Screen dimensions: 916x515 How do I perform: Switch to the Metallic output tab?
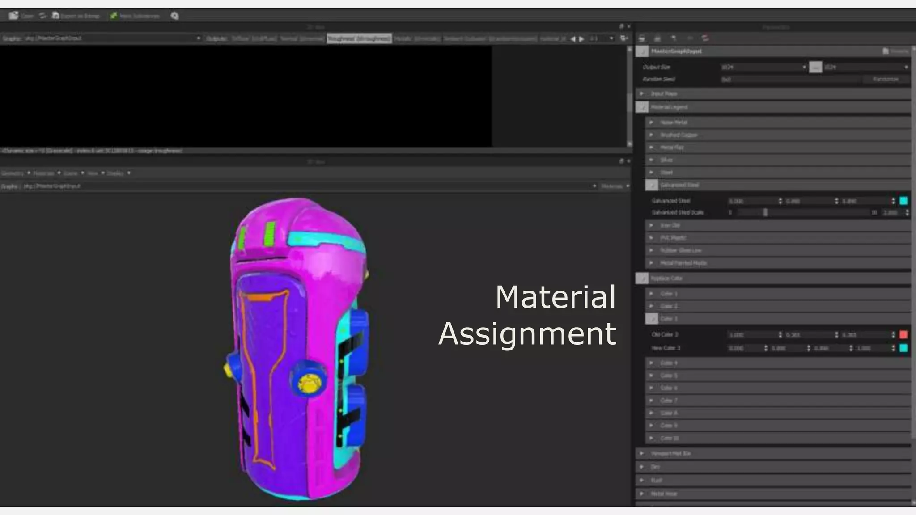click(417, 39)
